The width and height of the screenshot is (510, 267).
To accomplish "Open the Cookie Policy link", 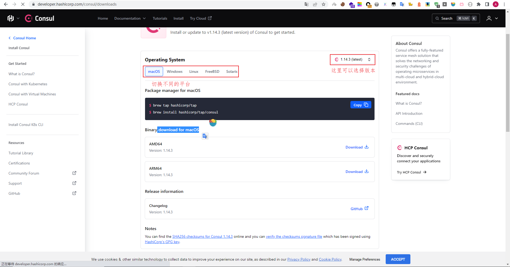I will click(x=330, y=259).
